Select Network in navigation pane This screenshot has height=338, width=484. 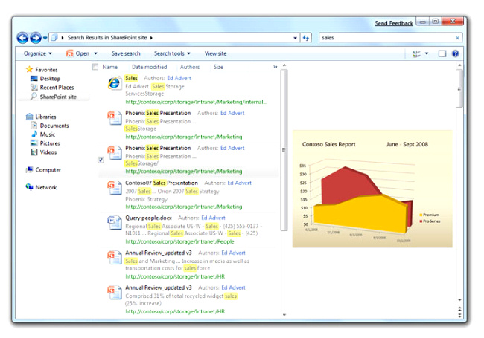(x=45, y=187)
